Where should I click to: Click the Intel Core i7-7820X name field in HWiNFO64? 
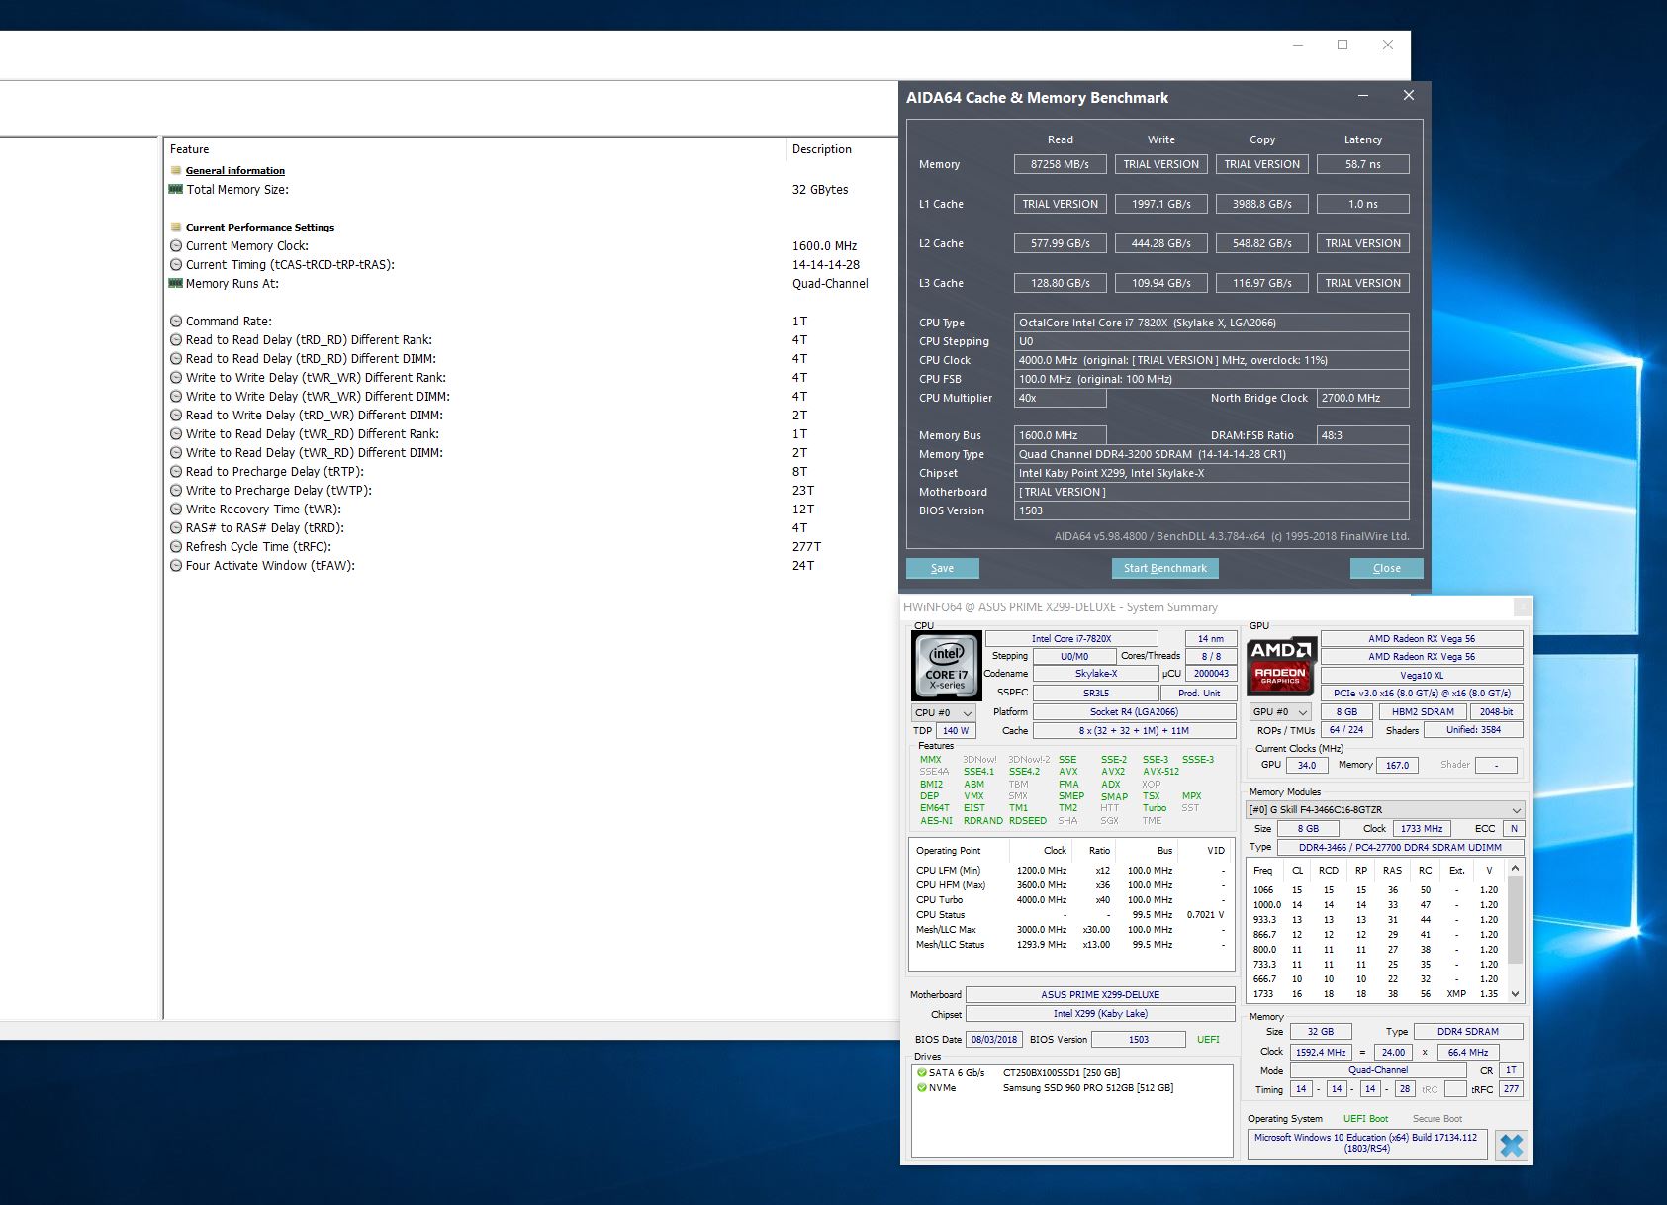(1071, 639)
